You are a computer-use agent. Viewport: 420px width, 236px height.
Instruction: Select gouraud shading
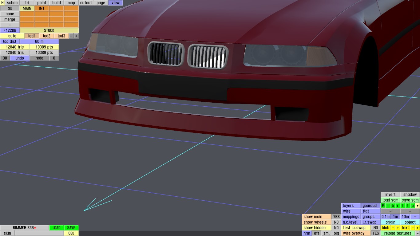[371, 206]
